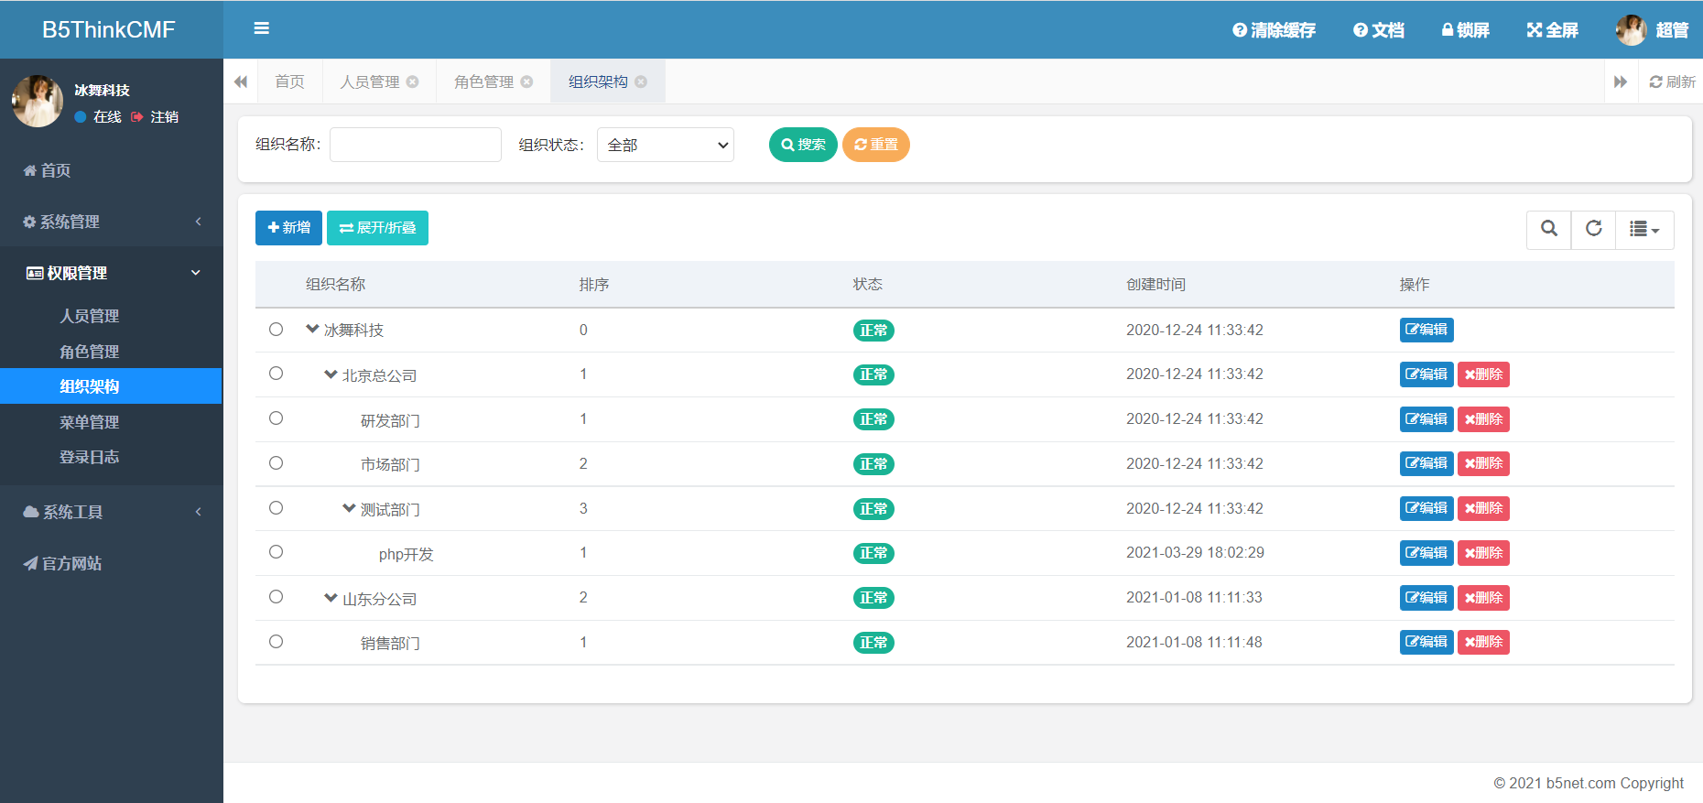Collapse the 冰舞科技 tree node
The height and width of the screenshot is (803, 1703).
pos(312,329)
